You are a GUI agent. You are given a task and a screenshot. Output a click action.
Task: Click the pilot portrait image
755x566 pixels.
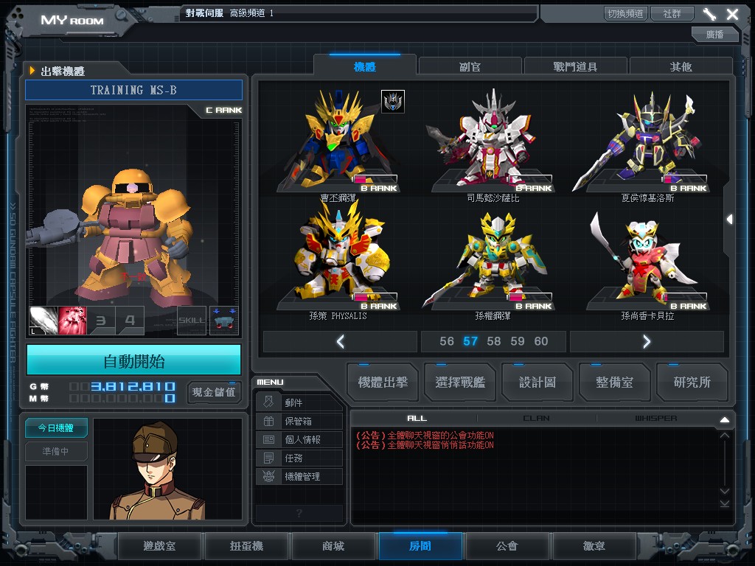click(168, 469)
